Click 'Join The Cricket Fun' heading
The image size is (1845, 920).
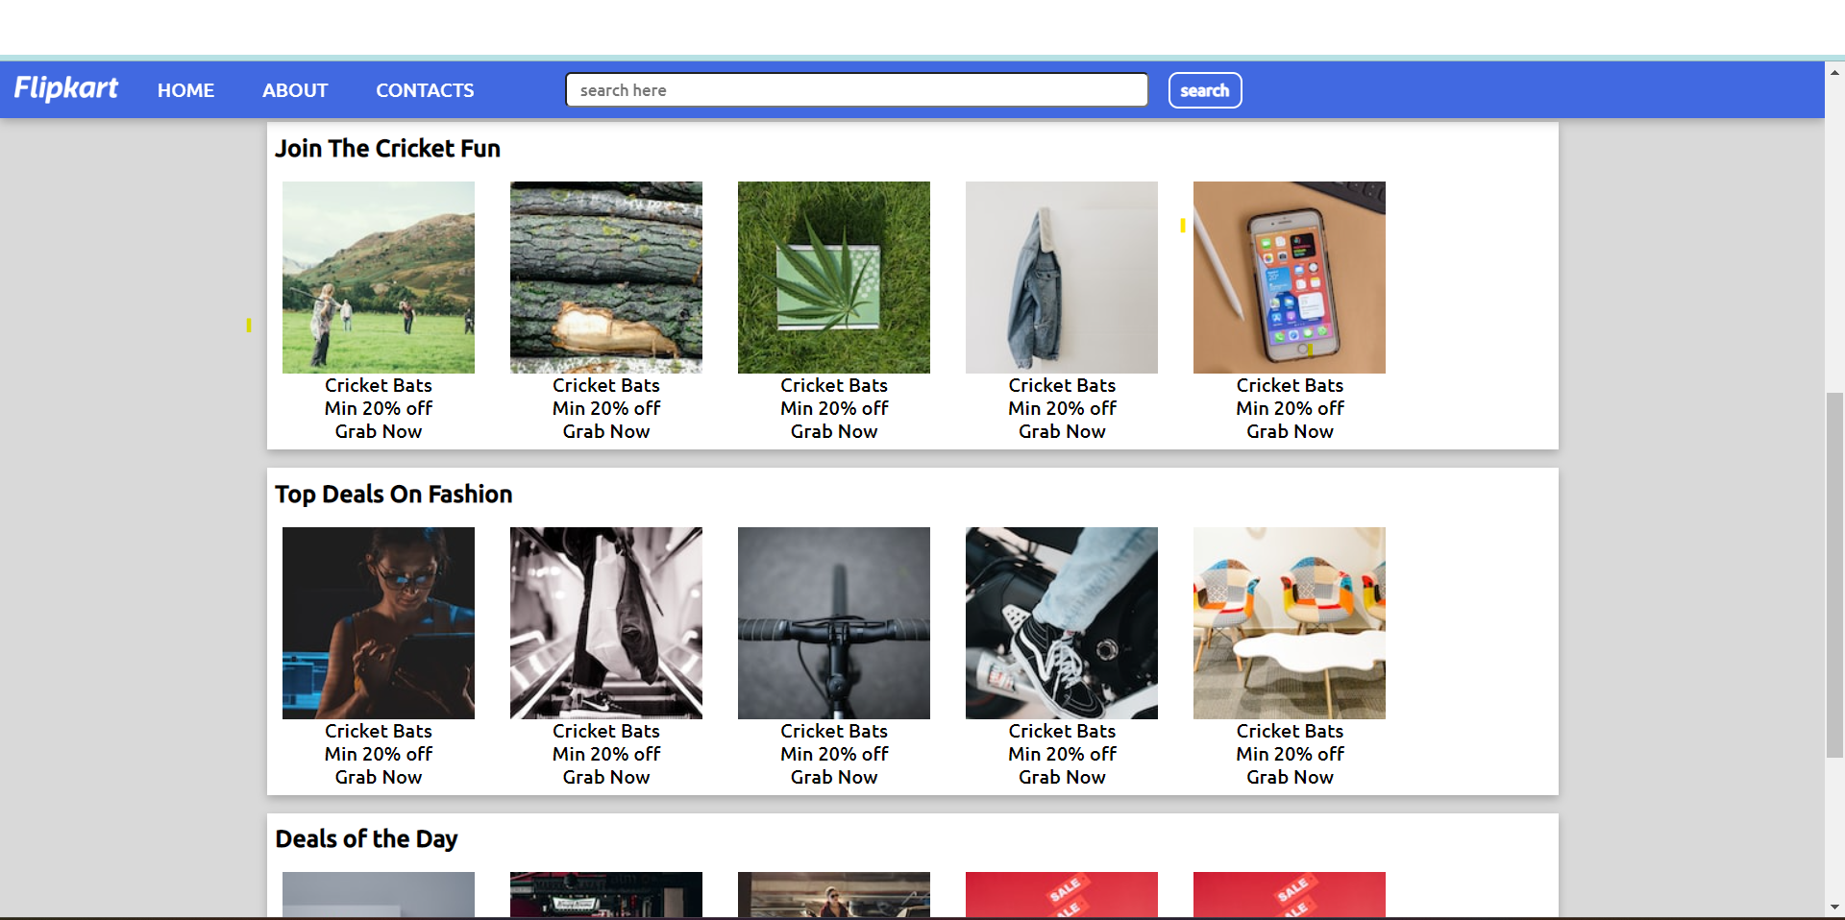pyautogui.click(x=387, y=149)
